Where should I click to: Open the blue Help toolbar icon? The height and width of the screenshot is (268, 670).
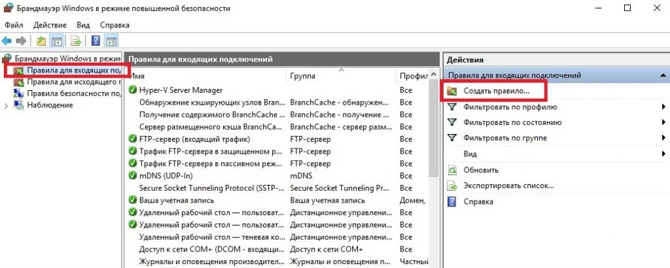pos(96,41)
